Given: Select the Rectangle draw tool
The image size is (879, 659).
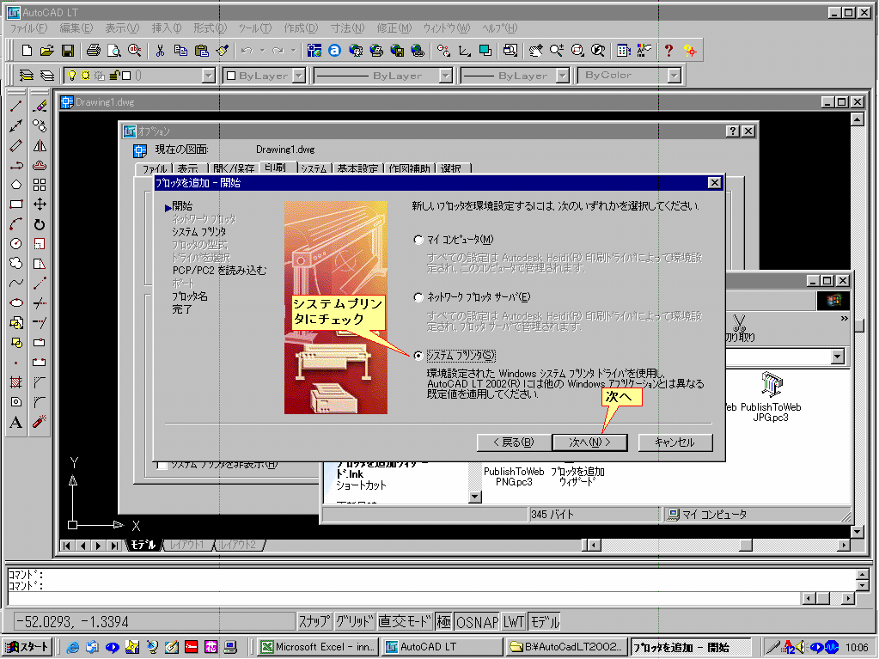Looking at the screenshot, I should [x=16, y=204].
